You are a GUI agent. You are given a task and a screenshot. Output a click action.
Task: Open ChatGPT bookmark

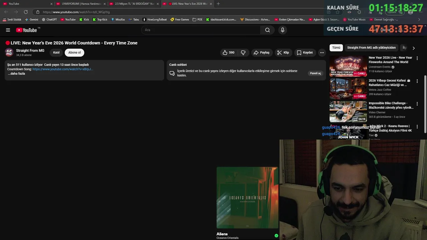point(49,20)
